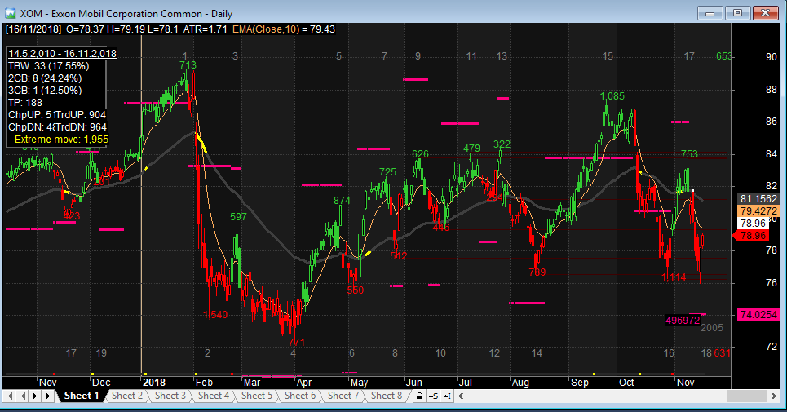Image resolution: width=787 pixels, height=412 pixels.
Task: Click the 90 price level on axis
Action: pos(772,57)
